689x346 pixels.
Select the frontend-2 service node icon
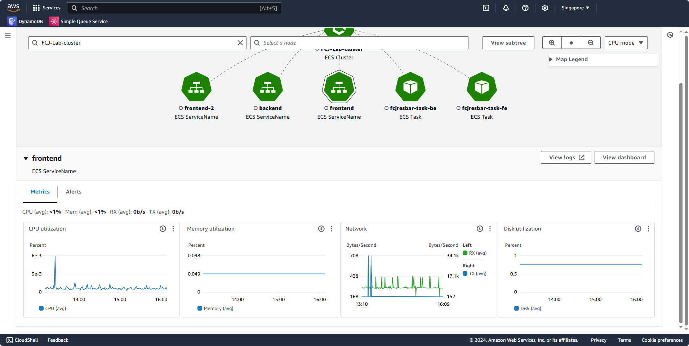pyautogui.click(x=196, y=87)
